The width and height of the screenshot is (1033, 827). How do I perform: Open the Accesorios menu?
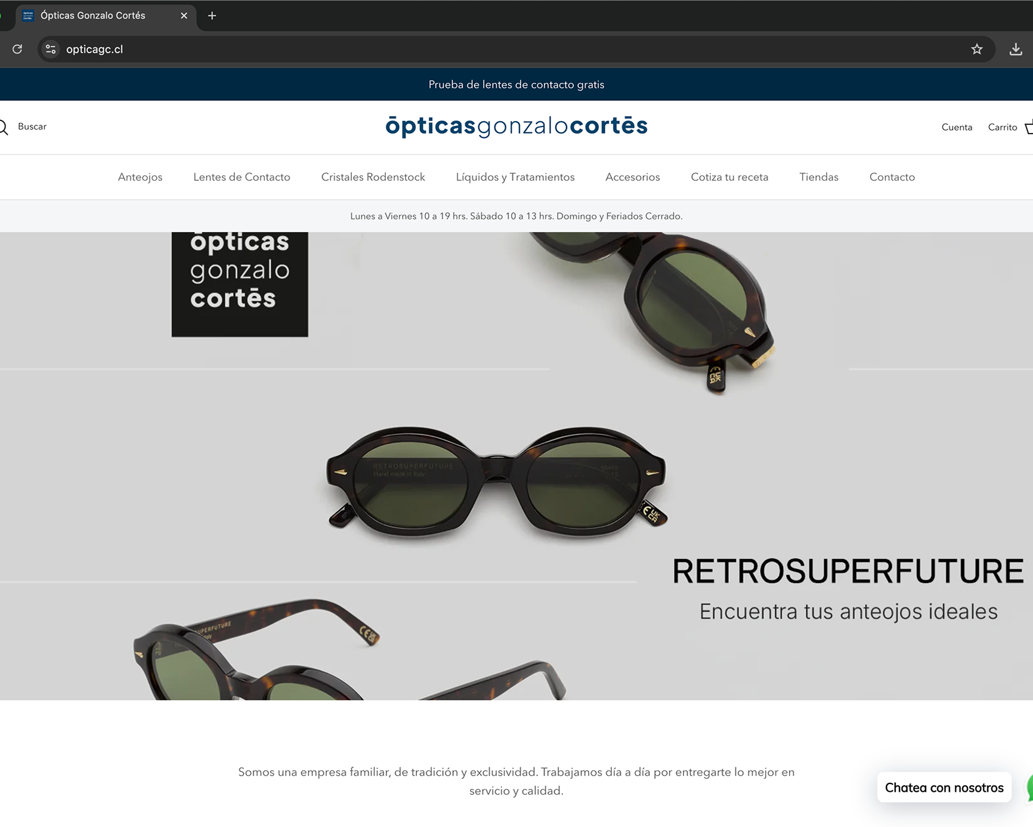pos(633,177)
